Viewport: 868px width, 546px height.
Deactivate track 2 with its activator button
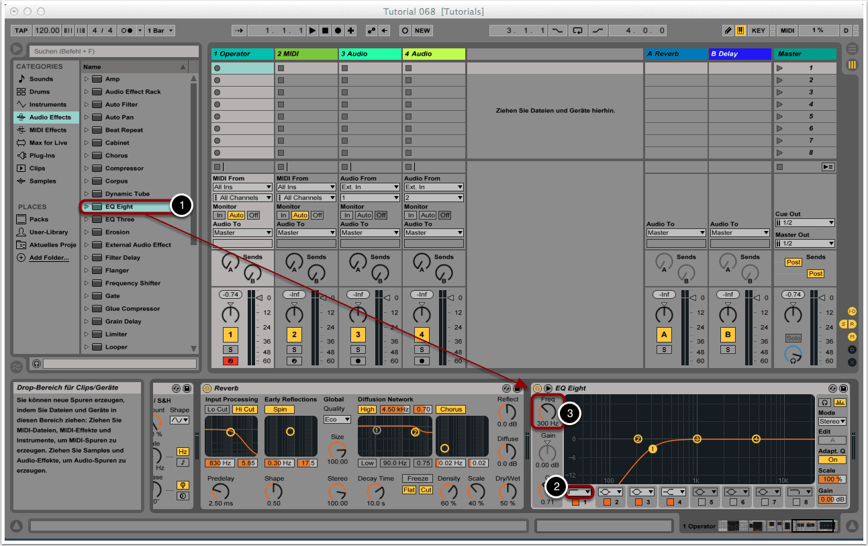click(294, 334)
